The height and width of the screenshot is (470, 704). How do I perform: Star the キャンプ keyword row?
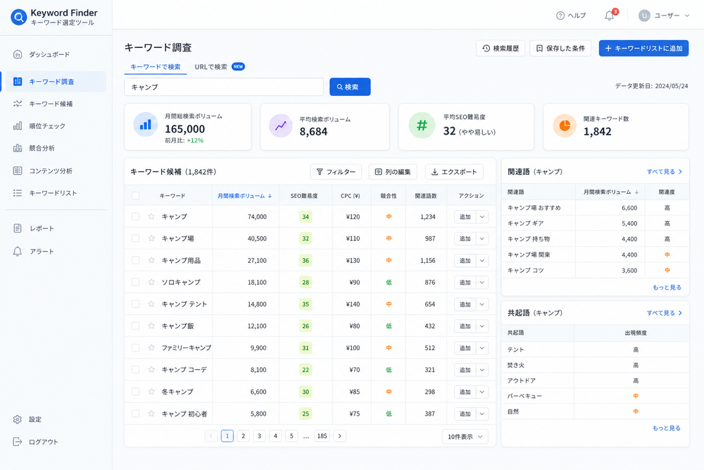pos(151,216)
